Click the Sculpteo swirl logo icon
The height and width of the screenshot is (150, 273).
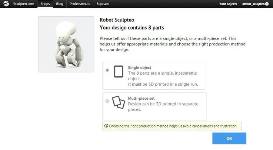(x=6, y=4)
